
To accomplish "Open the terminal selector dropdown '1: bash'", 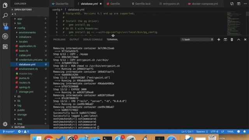I will pos(197,40).
